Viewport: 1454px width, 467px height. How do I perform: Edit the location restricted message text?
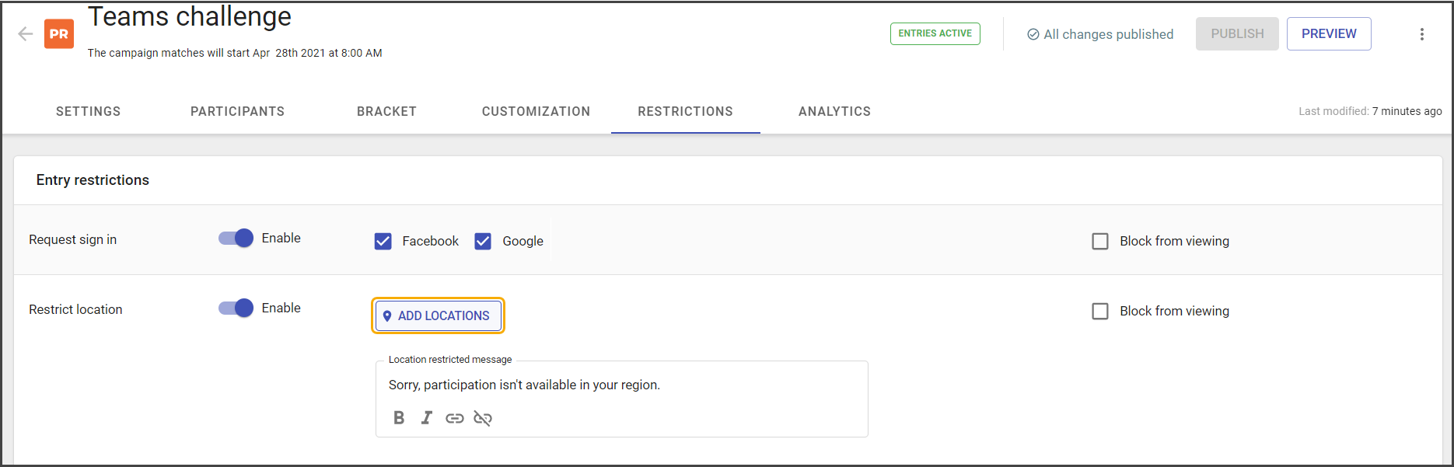(x=524, y=385)
